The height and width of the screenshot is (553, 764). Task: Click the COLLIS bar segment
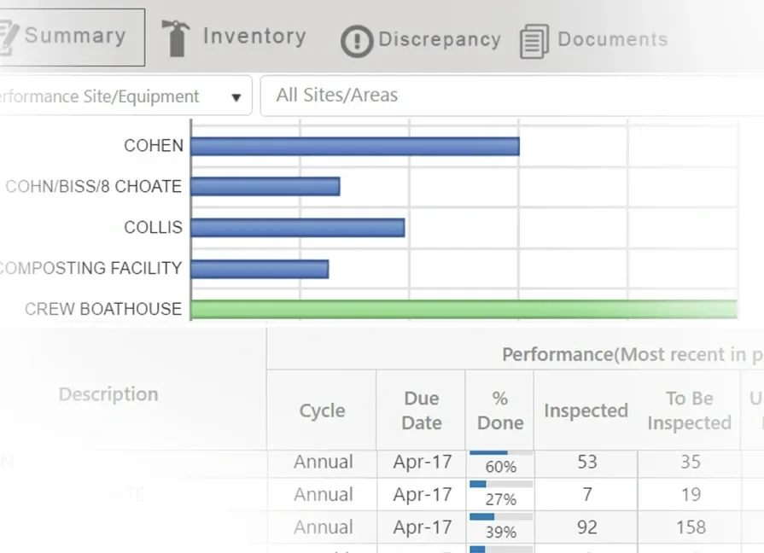[x=297, y=227]
